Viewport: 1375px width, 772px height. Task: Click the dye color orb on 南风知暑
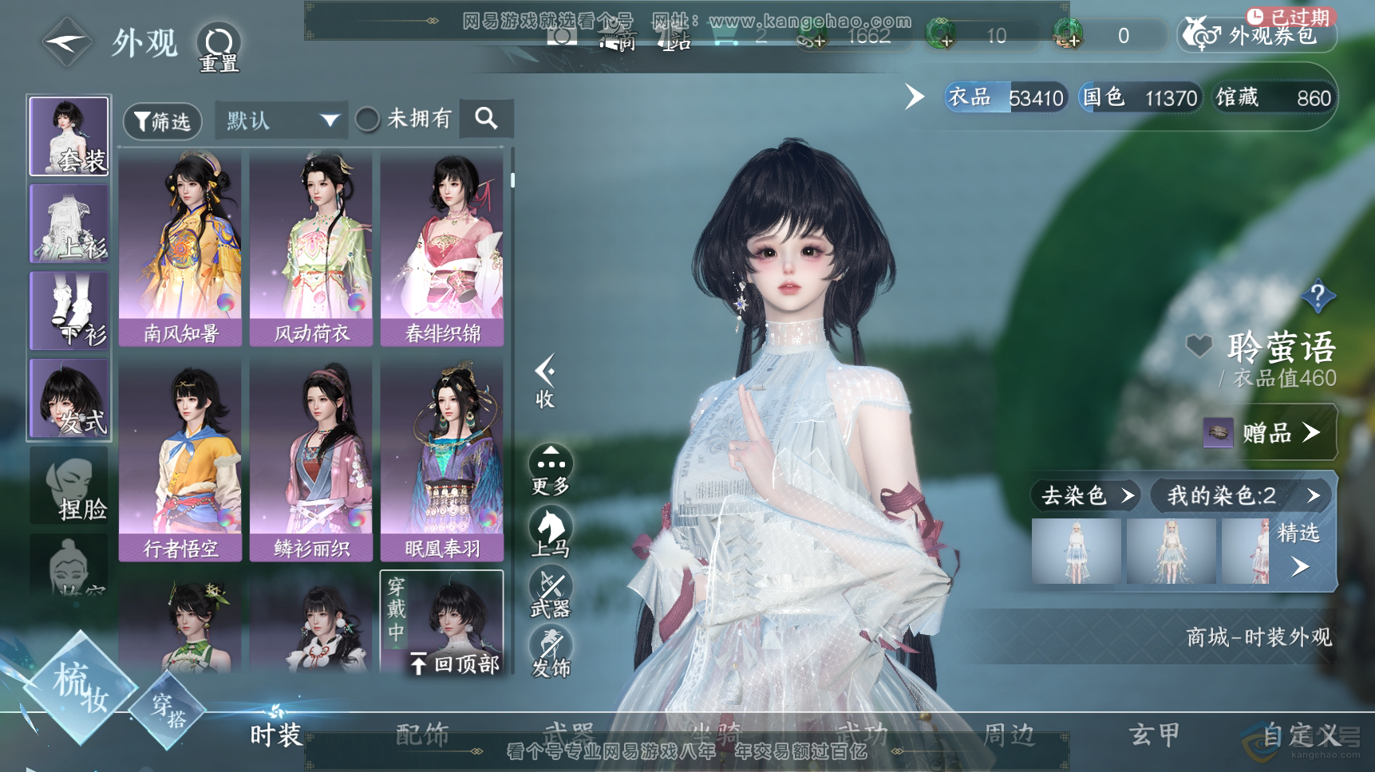[226, 303]
